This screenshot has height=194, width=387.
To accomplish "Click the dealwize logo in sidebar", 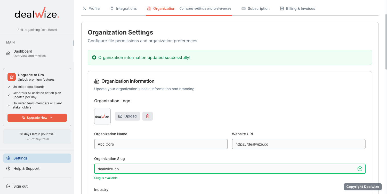I will (x=37, y=13).
